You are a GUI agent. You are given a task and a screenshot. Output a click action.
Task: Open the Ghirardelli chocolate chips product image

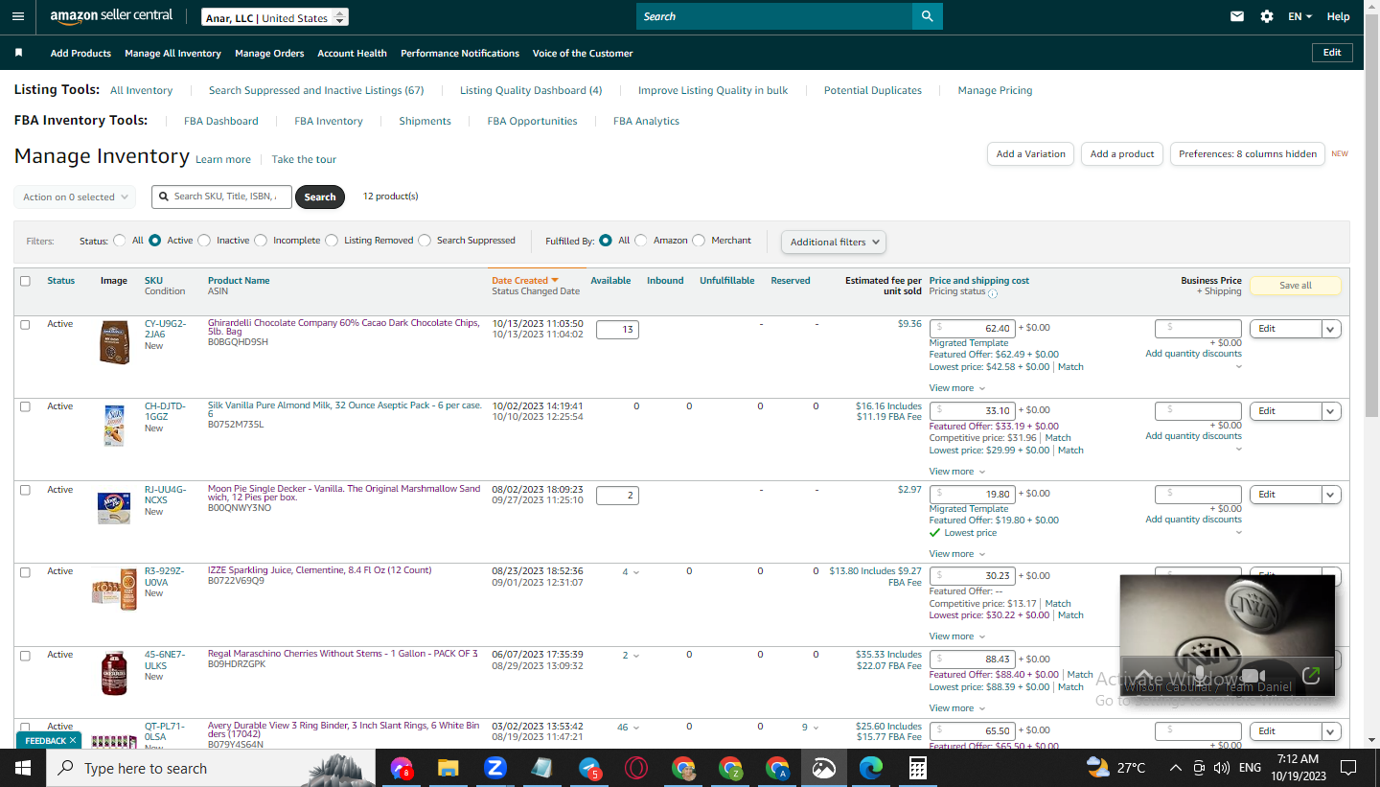click(x=114, y=341)
